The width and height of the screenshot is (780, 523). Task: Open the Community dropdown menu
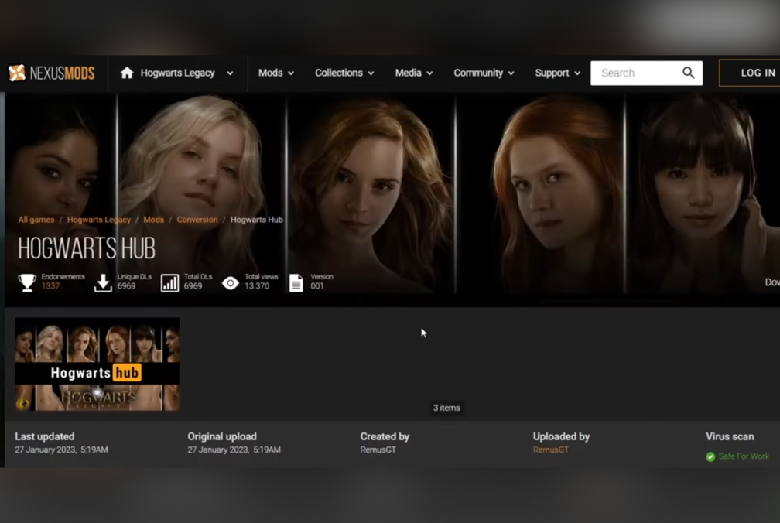coord(484,73)
